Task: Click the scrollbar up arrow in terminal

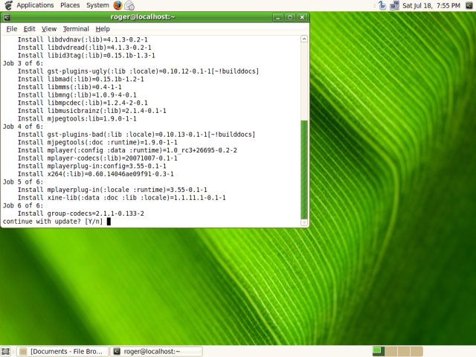Action: [304, 39]
